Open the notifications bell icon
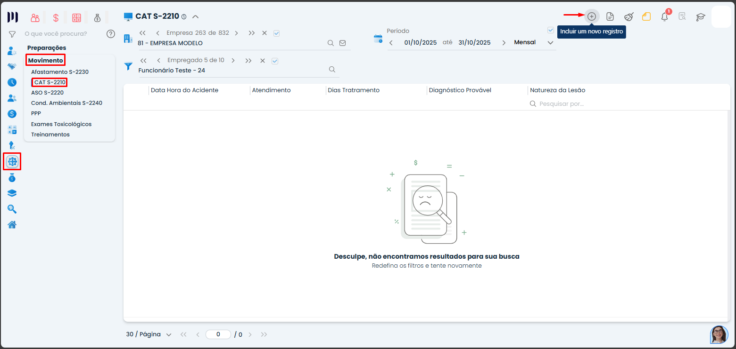The width and height of the screenshot is (736, 349). (664, 17)
